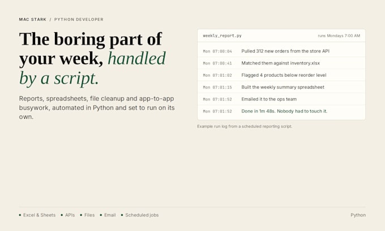Click the runs Mondays 7:00 AM label

(x=339, y=36)
